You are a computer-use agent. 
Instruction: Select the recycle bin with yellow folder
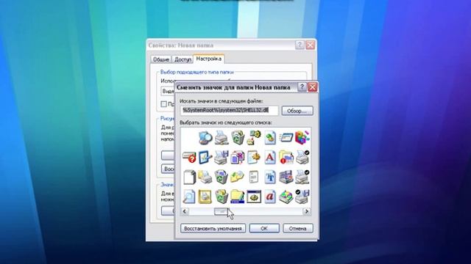pyautogui.click(x=222, y=197)
